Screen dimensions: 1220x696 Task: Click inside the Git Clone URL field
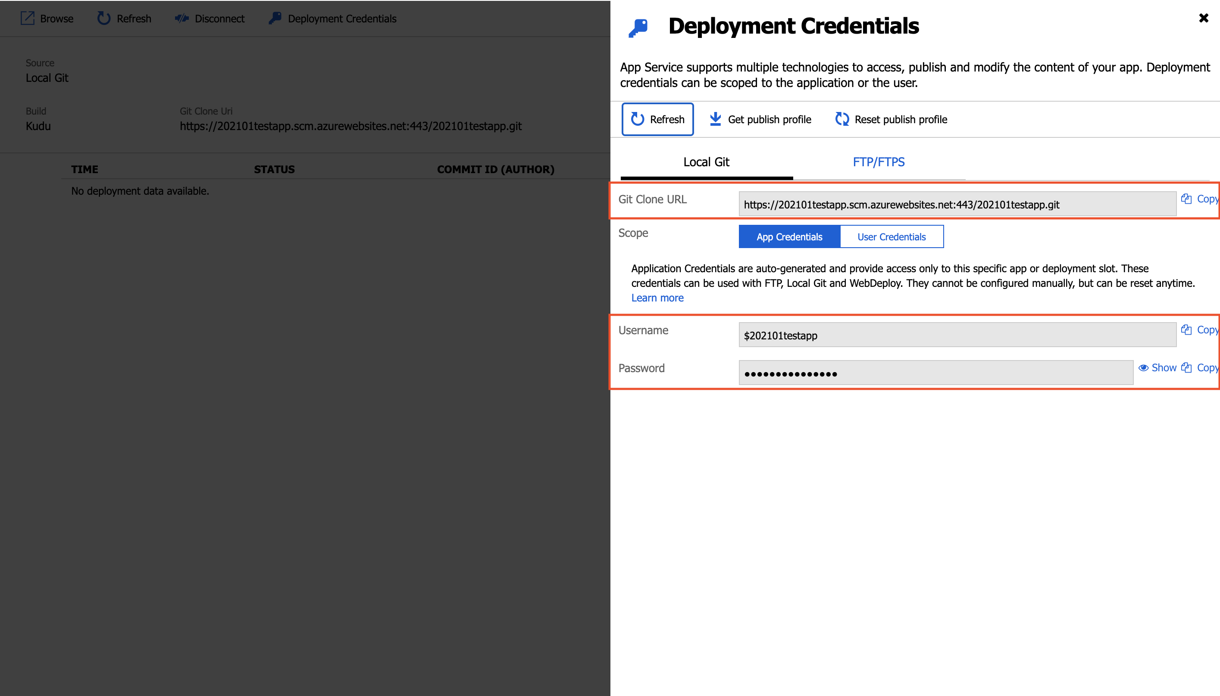point(957,205)
